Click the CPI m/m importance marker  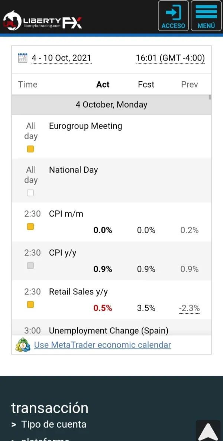(30, 226)
